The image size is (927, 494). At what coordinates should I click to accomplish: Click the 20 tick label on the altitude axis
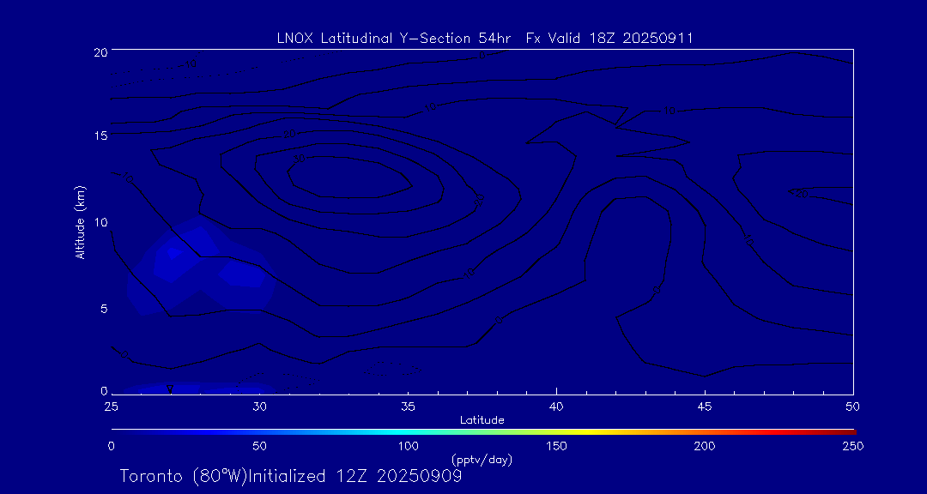[x=100, y=52]
